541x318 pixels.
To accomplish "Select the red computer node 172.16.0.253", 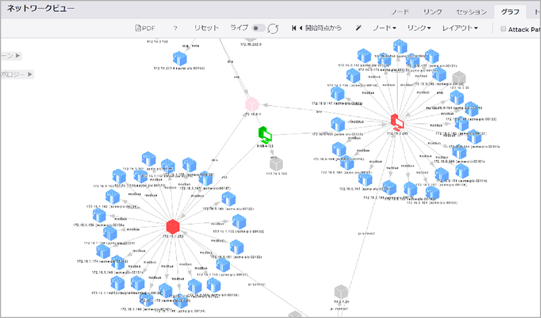I will click(398, 122).
